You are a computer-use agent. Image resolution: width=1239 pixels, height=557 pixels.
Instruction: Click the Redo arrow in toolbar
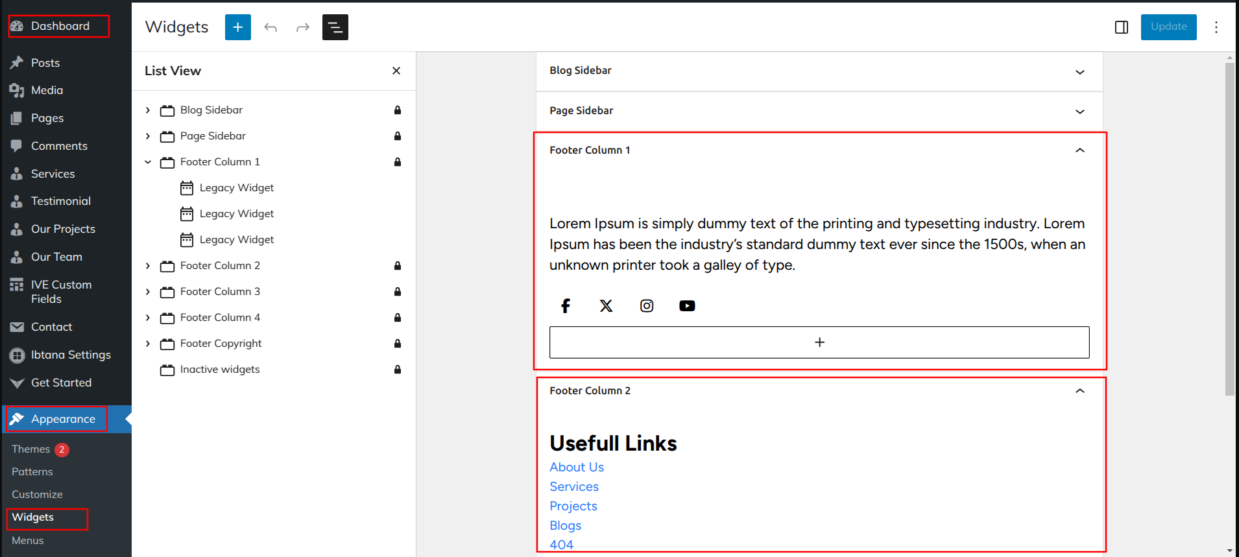[x=302, y=27]
